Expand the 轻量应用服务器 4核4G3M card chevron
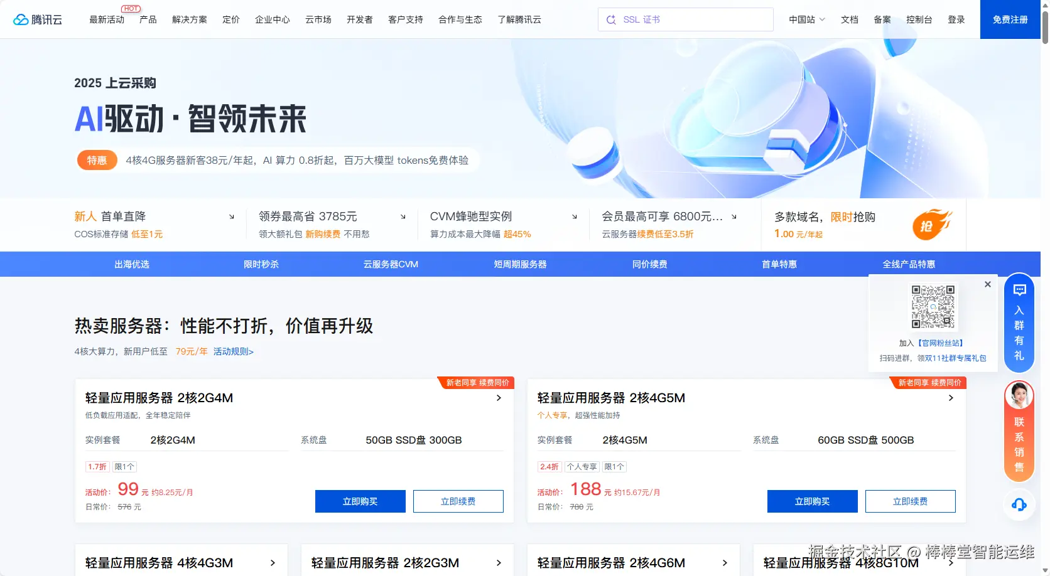The height and width of the screenshot is (576, 1050). (x=273, y=563)
